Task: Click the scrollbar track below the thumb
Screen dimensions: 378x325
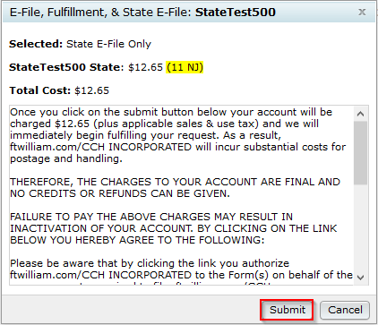Action: (x=360, y=227)
